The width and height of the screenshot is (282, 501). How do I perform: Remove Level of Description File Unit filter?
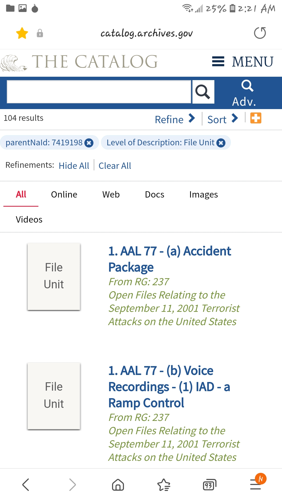pos(221,143)
